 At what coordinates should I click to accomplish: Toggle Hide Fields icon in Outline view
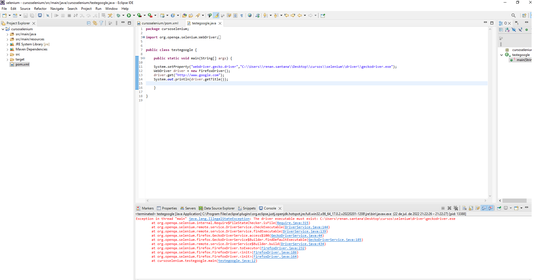tap(514, 29)
